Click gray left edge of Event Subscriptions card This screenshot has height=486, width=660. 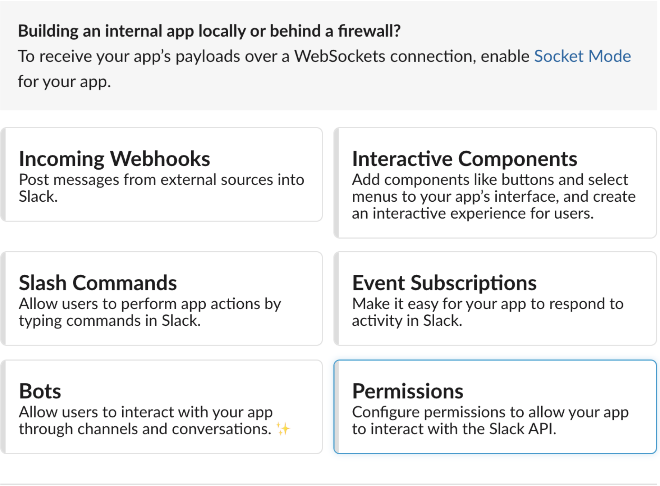pos(336,298)
